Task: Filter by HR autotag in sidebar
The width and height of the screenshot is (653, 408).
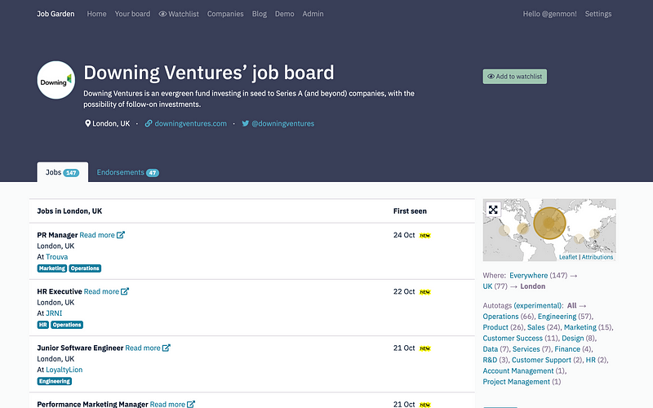Action: (x=590, y=360)
